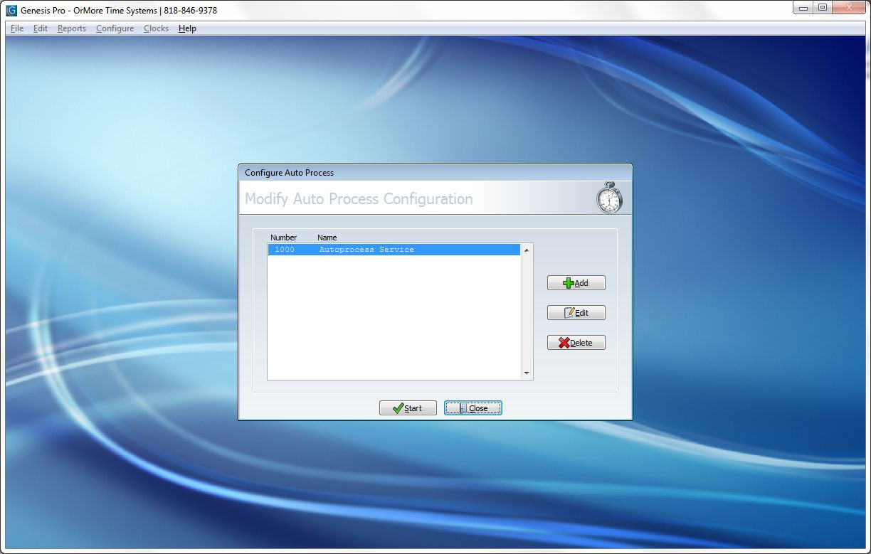Click the scrollbar up arrow
871x554 pixels.
click(x=527, y=250)
